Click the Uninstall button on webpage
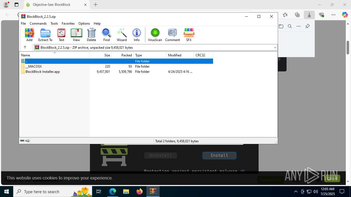This screenshot has height=197, width=351. [x=160, y=155]
